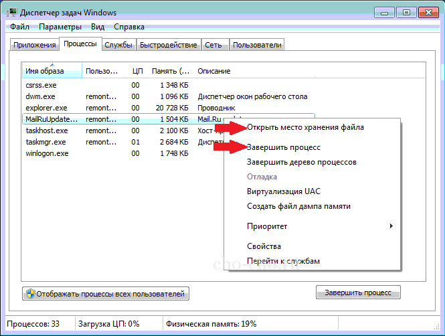Click the Task Manager title bar icon
The image size is (445, 336).
tap(12, 11)
